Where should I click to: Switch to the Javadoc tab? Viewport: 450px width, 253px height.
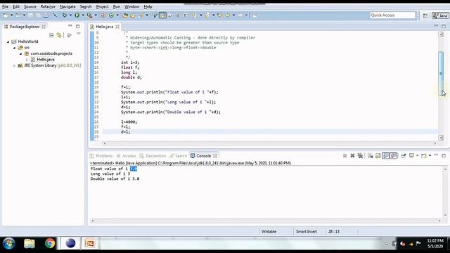(127, 156)
